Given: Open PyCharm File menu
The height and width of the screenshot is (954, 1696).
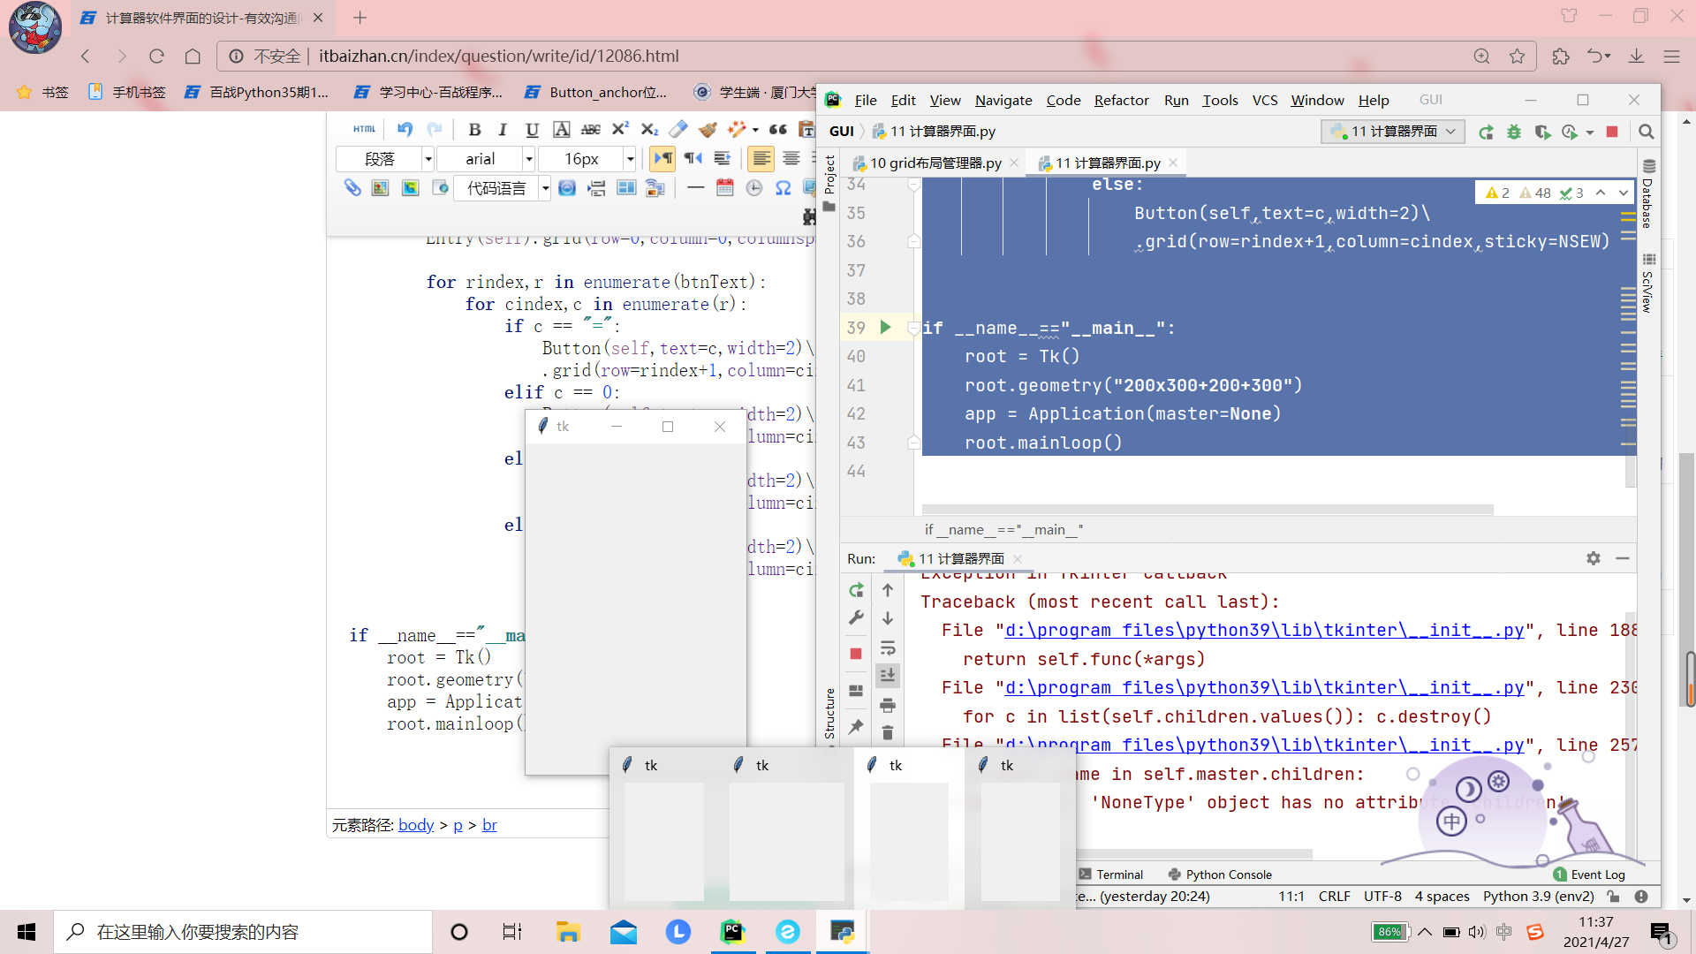Looking at the screenshot, I should click(866, 100).
